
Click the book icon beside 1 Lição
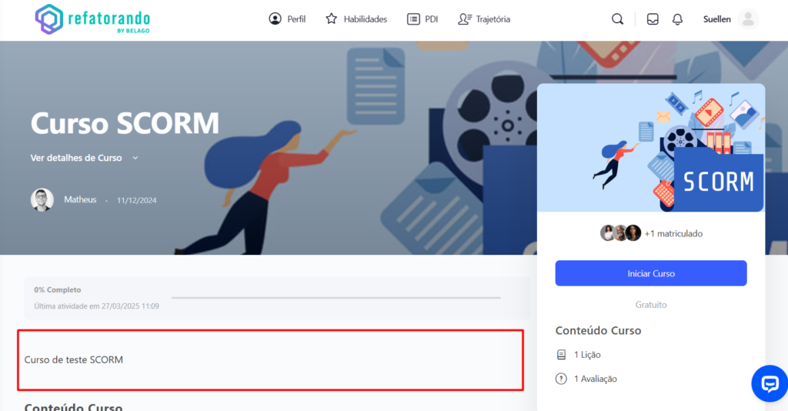561,355
